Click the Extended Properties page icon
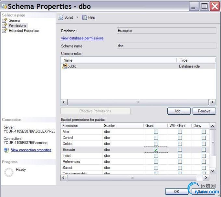The image size is (221, 197). click(5, 31)
